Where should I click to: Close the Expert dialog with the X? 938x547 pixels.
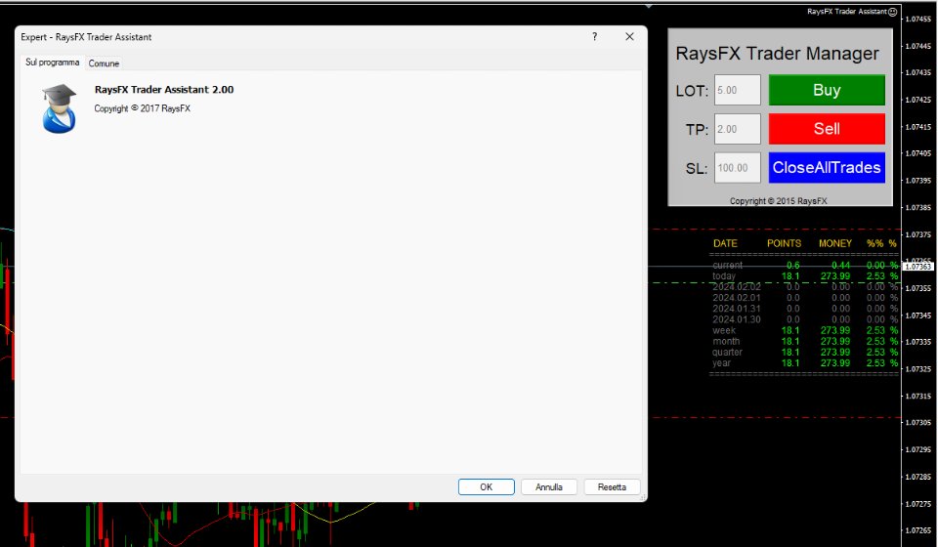(x=629, y=37)
